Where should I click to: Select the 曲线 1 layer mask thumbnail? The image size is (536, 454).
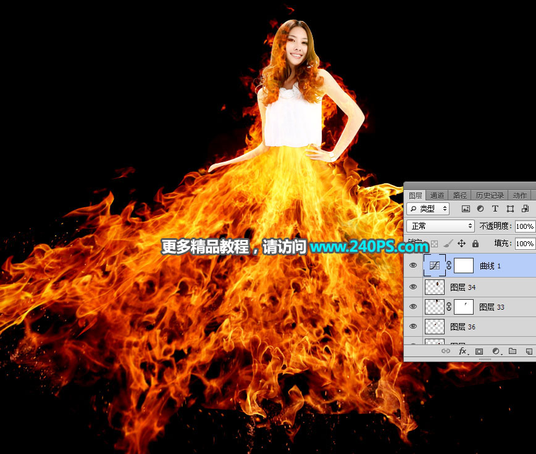464,265
